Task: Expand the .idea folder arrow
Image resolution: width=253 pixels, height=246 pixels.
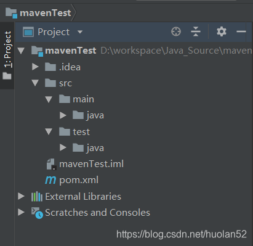Action: (35, 67)
